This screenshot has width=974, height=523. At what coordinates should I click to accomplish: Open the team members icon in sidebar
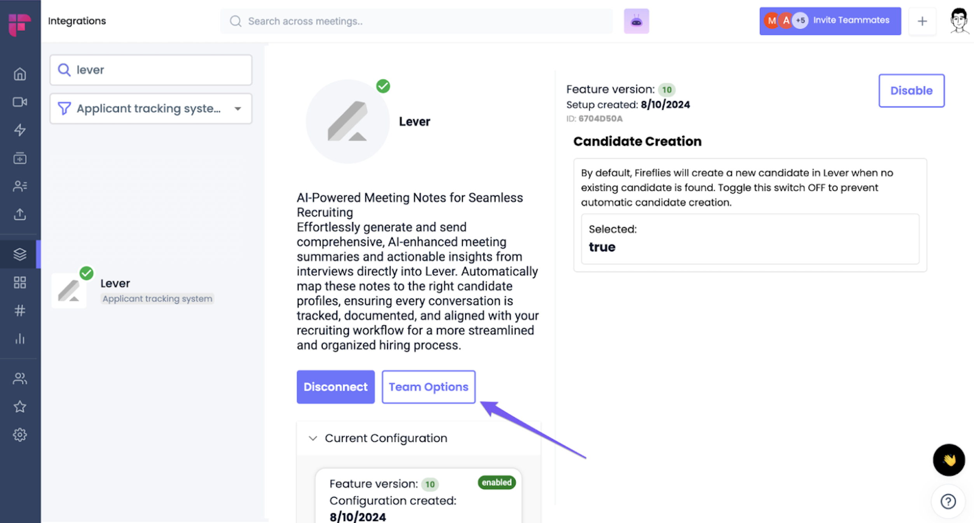[x=20, y=378]
